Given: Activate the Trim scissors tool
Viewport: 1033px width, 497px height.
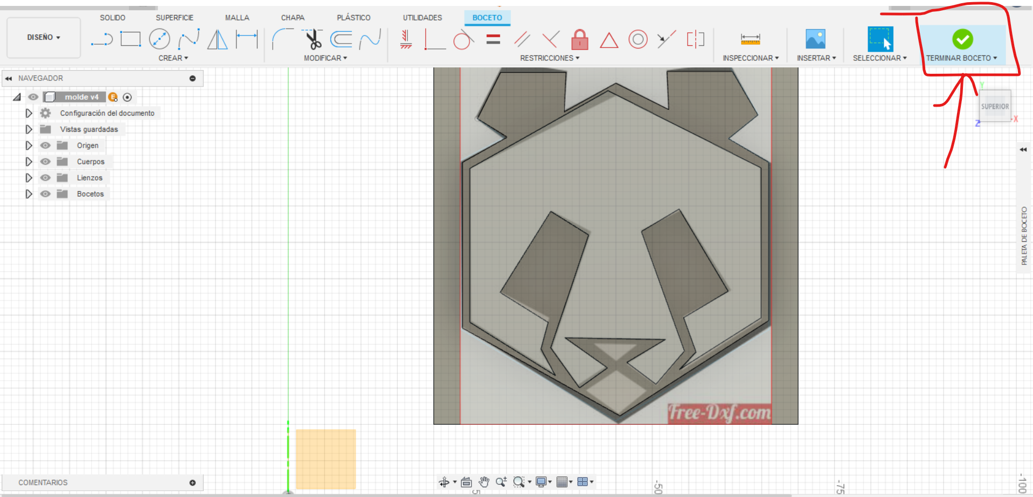Looking at the screenshot, I should click(x=312, y=39).
